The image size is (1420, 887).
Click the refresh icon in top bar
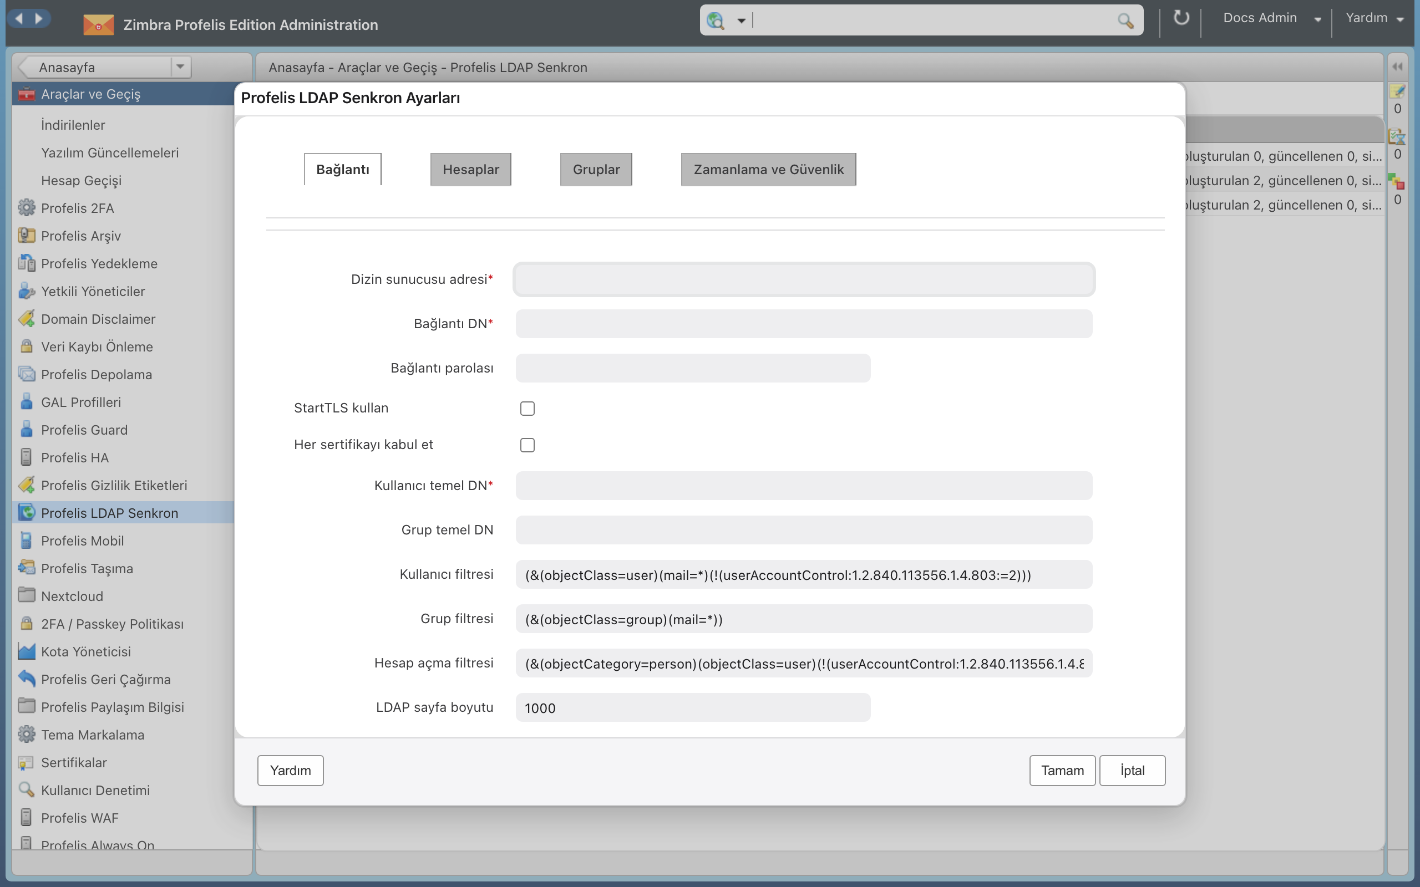(x=1180, y=18)
